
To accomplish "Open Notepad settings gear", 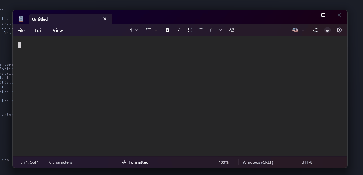I will [339, 30].
